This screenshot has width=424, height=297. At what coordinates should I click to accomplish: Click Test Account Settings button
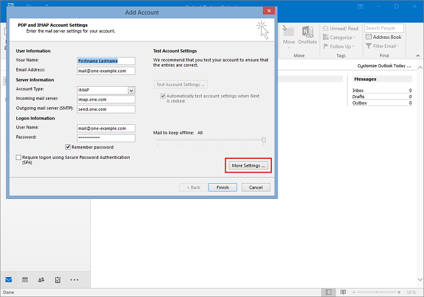(x=181, y=84)
